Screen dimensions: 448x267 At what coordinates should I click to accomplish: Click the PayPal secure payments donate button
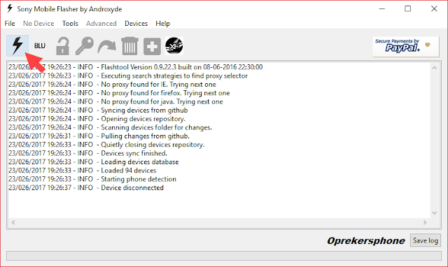[x=406, y=47]
